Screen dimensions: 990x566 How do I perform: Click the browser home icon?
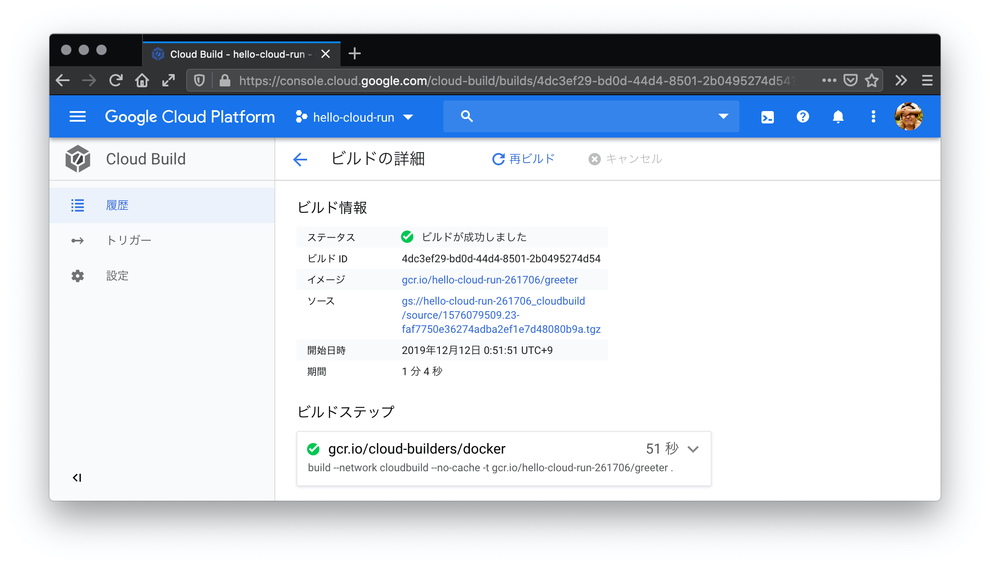point(142,80)
